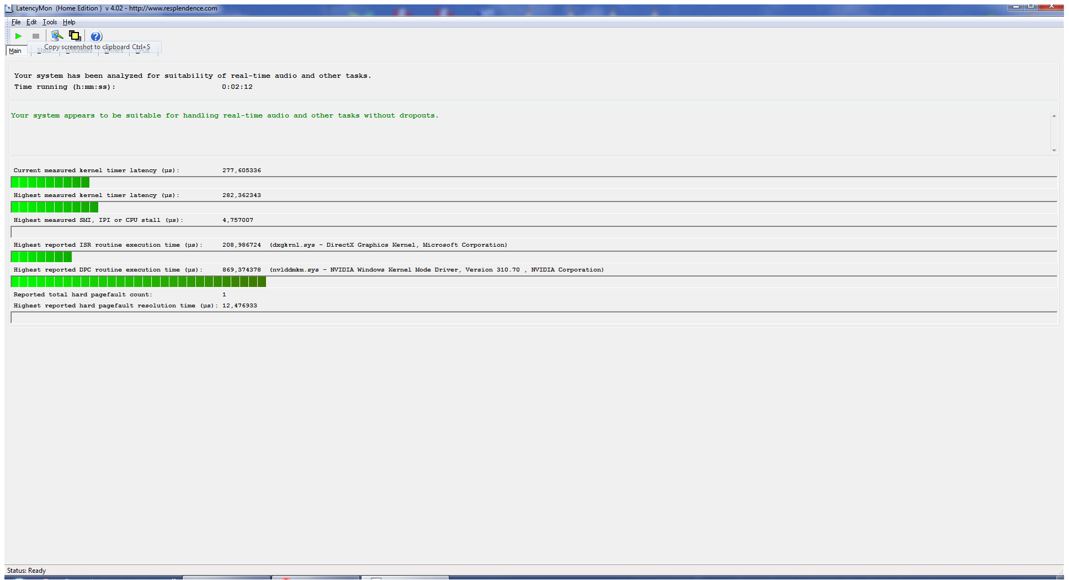1069x580 pixels.
Task: Click the time running value 0:02:12
Action: point(237,87)
